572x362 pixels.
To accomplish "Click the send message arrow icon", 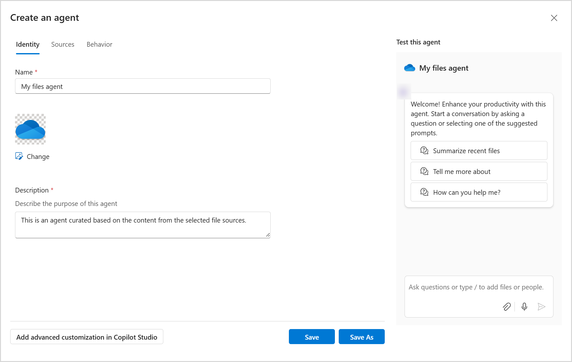I will [x=542, y=307].
